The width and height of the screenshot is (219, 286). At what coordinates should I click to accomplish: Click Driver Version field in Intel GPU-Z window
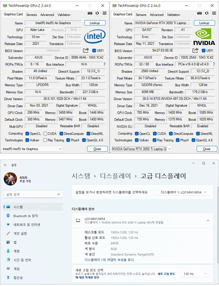[x=65, y=99]
